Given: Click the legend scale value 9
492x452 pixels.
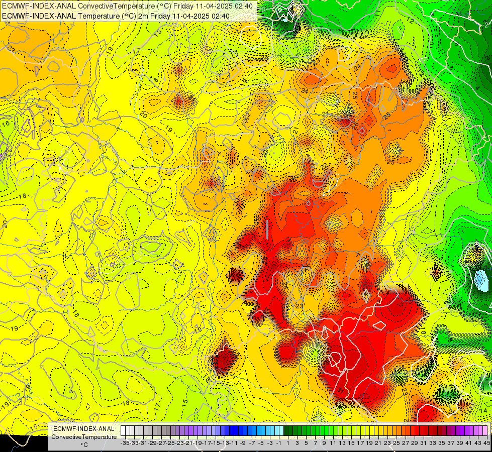Looking at the screenshot, I should point(324,443).
